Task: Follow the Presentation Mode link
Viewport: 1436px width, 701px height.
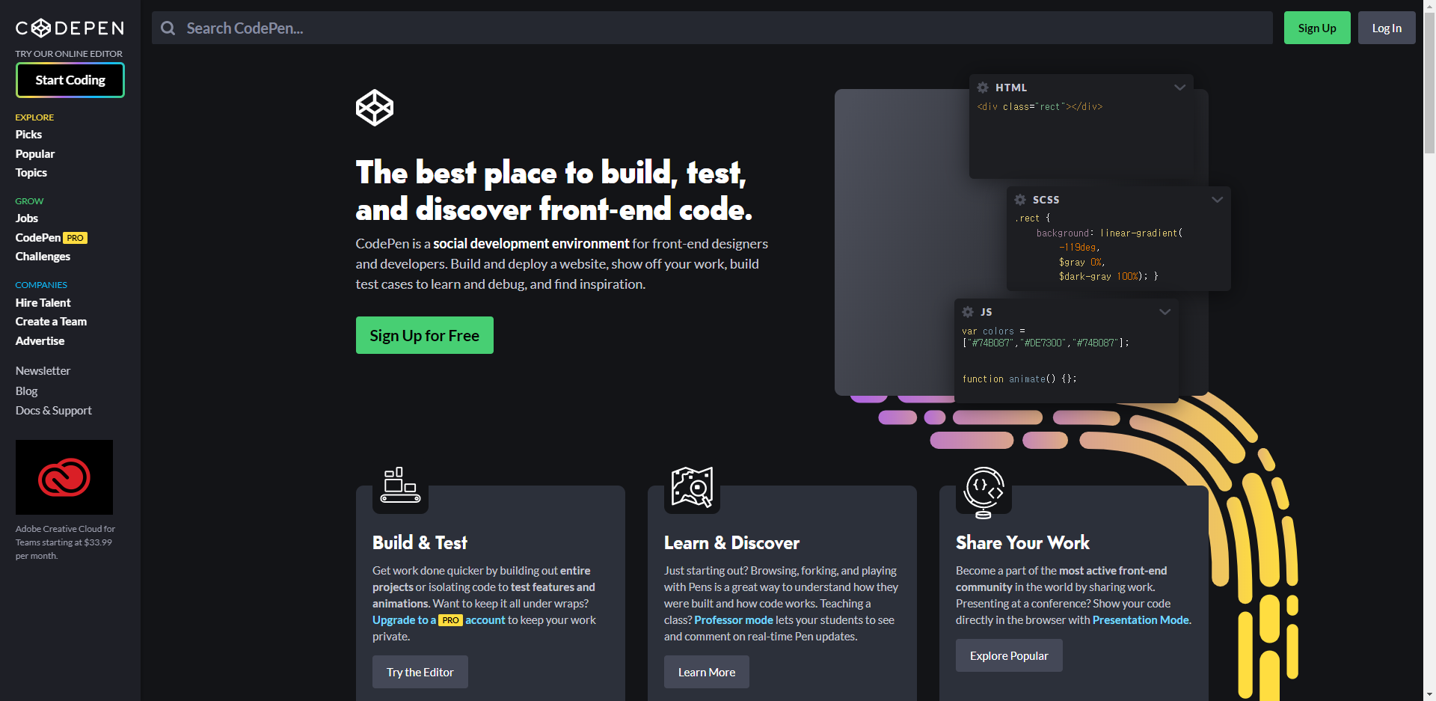Action: pyautogui.click(x=1141, y=620)
